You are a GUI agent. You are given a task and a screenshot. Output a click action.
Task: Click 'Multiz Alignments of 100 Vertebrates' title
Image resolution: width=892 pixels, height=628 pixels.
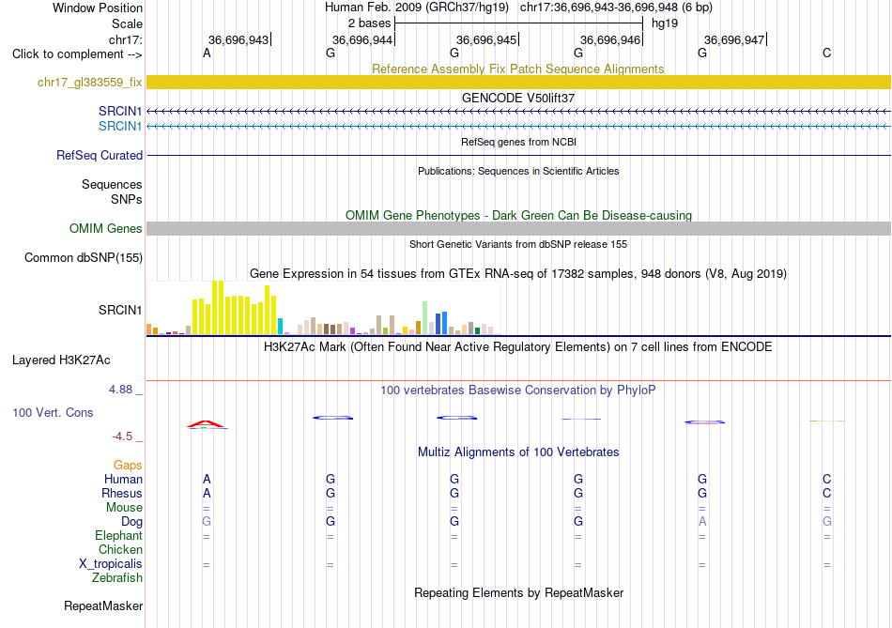pos(518,452)
